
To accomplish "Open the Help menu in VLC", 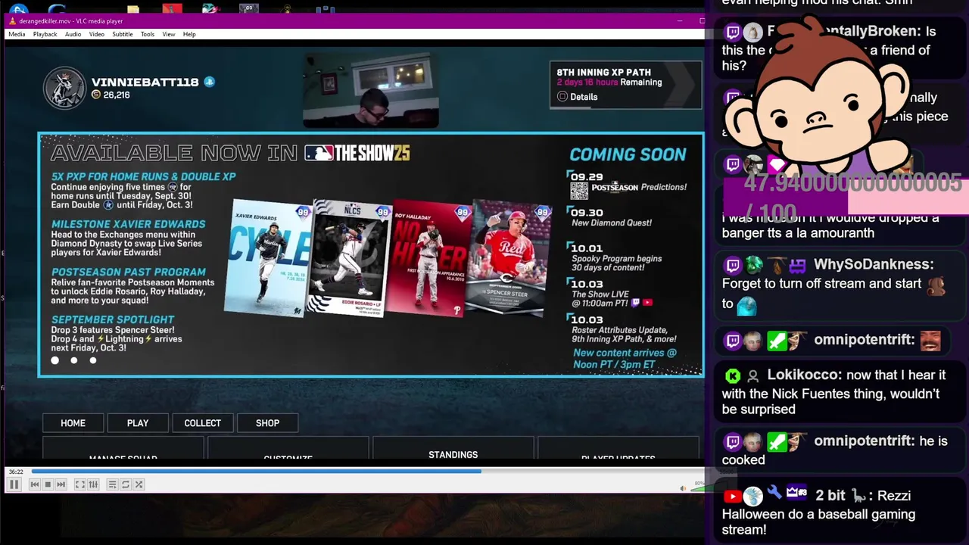I will tap(189, 34).
